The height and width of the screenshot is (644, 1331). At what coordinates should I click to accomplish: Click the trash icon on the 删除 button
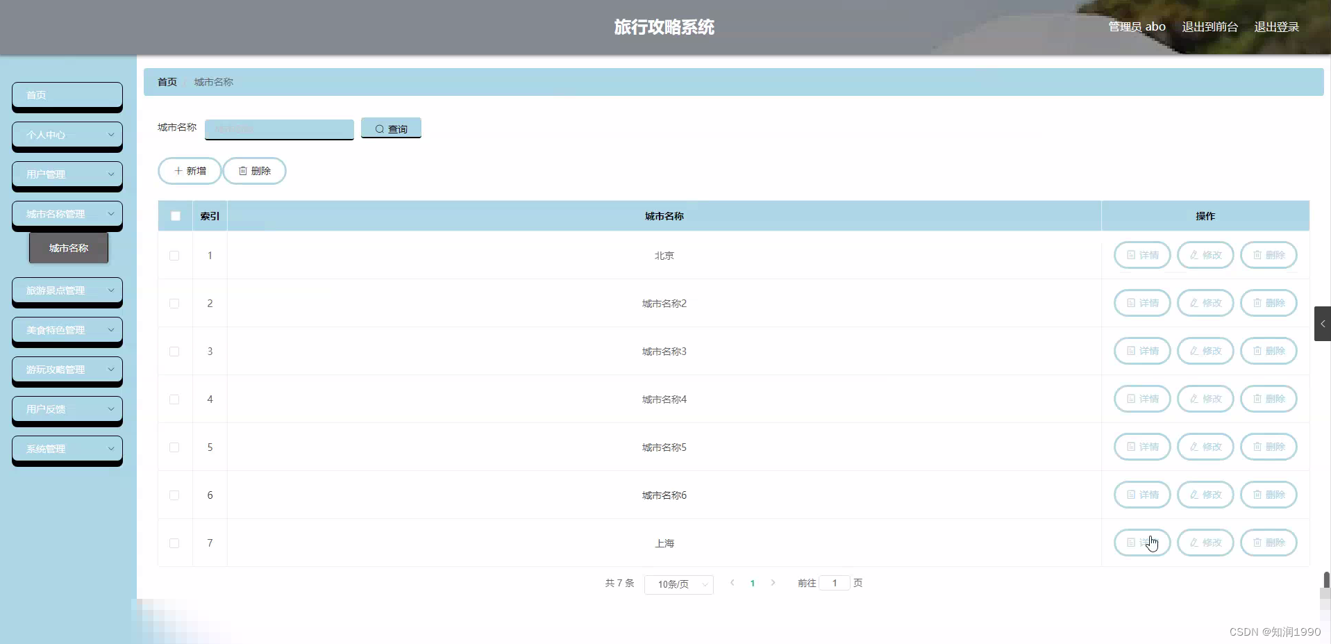tap(243, 170)
